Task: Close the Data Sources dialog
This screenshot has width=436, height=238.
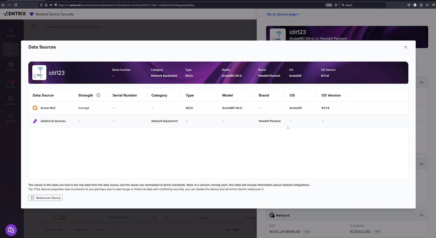Action: [405, 47]
